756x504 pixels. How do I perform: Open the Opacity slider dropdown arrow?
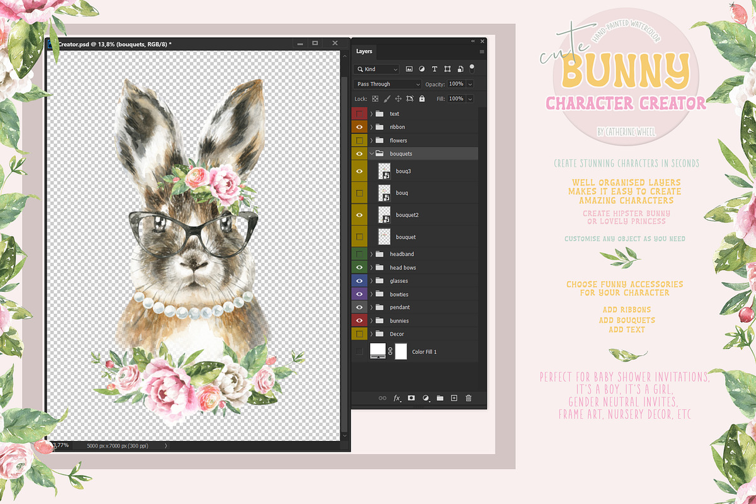[470, 84]
